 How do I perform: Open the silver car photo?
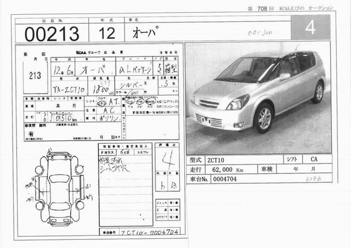pyautogui.click(x=258, y=98)
